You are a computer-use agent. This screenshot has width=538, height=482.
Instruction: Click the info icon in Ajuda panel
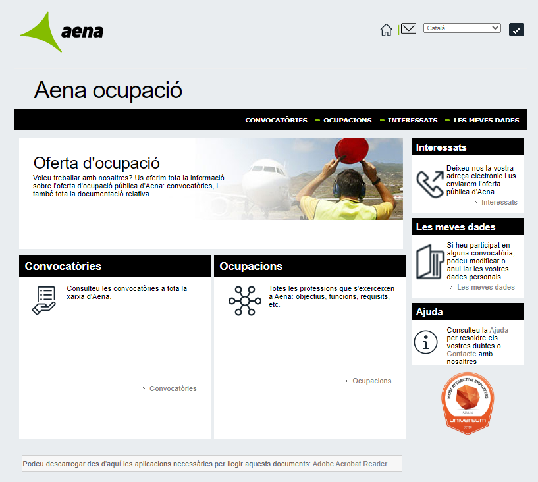[425, 342]
